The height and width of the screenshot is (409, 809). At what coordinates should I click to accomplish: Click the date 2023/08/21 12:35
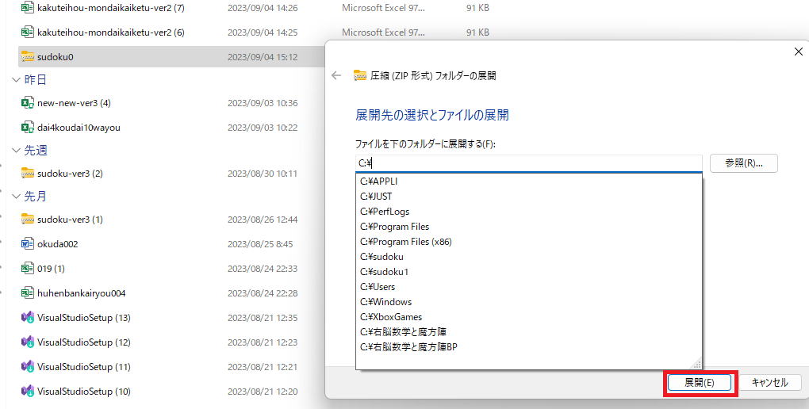263,317
